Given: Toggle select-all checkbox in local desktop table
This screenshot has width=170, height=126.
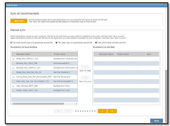Looking at the screenshot, I should (x=13, y=54).
